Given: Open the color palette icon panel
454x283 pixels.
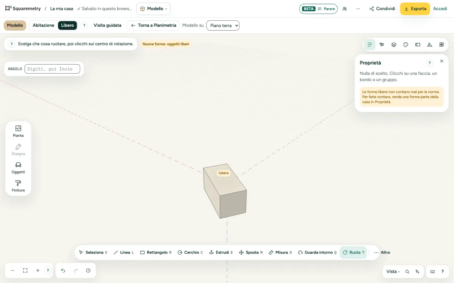Looking at the screenshot, I should click(x=406, y=45).
